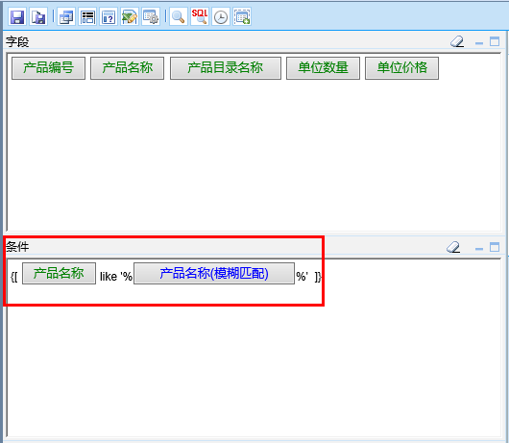Open the settings gear window icon
The image size is (509, 443).
(x=151, y=17)
